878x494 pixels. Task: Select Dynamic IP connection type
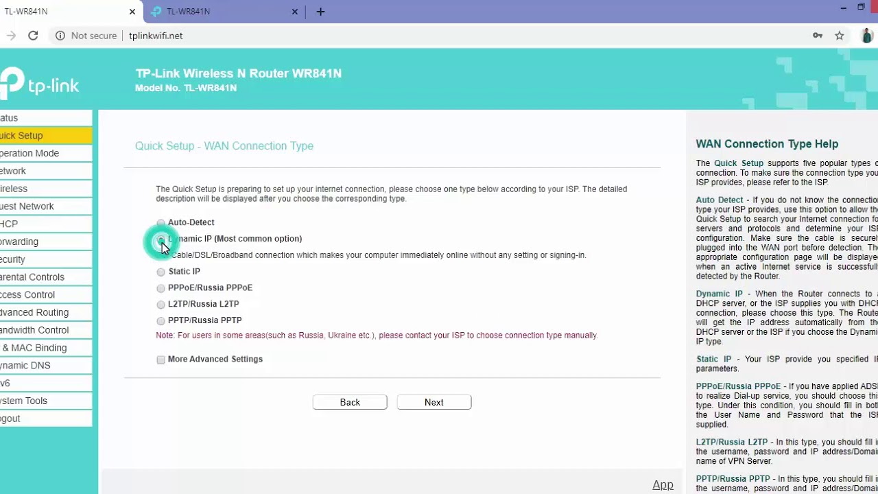click(x=161, y=239)
